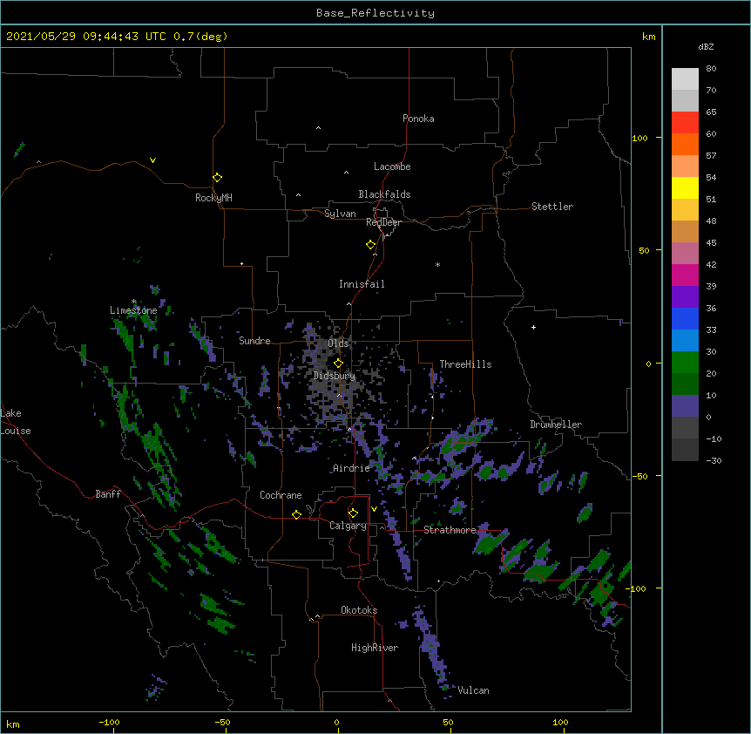Select the darkest gray swatch between -10 and -30
Screen dimensions: 751x734
tap(685, 450)
